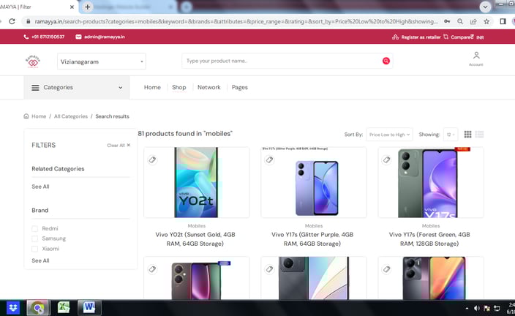Click the Vivo Y02t phone image
Screen dimensions: 515x316
(196, 182)
